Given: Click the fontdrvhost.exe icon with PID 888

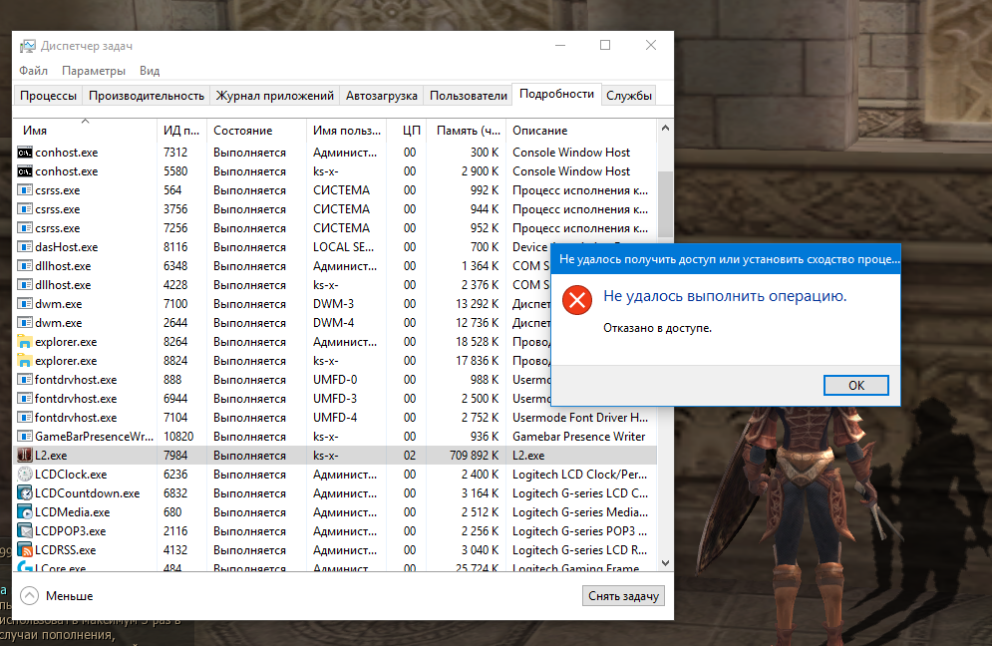Looking at the screenshot, I should [25, 380].
